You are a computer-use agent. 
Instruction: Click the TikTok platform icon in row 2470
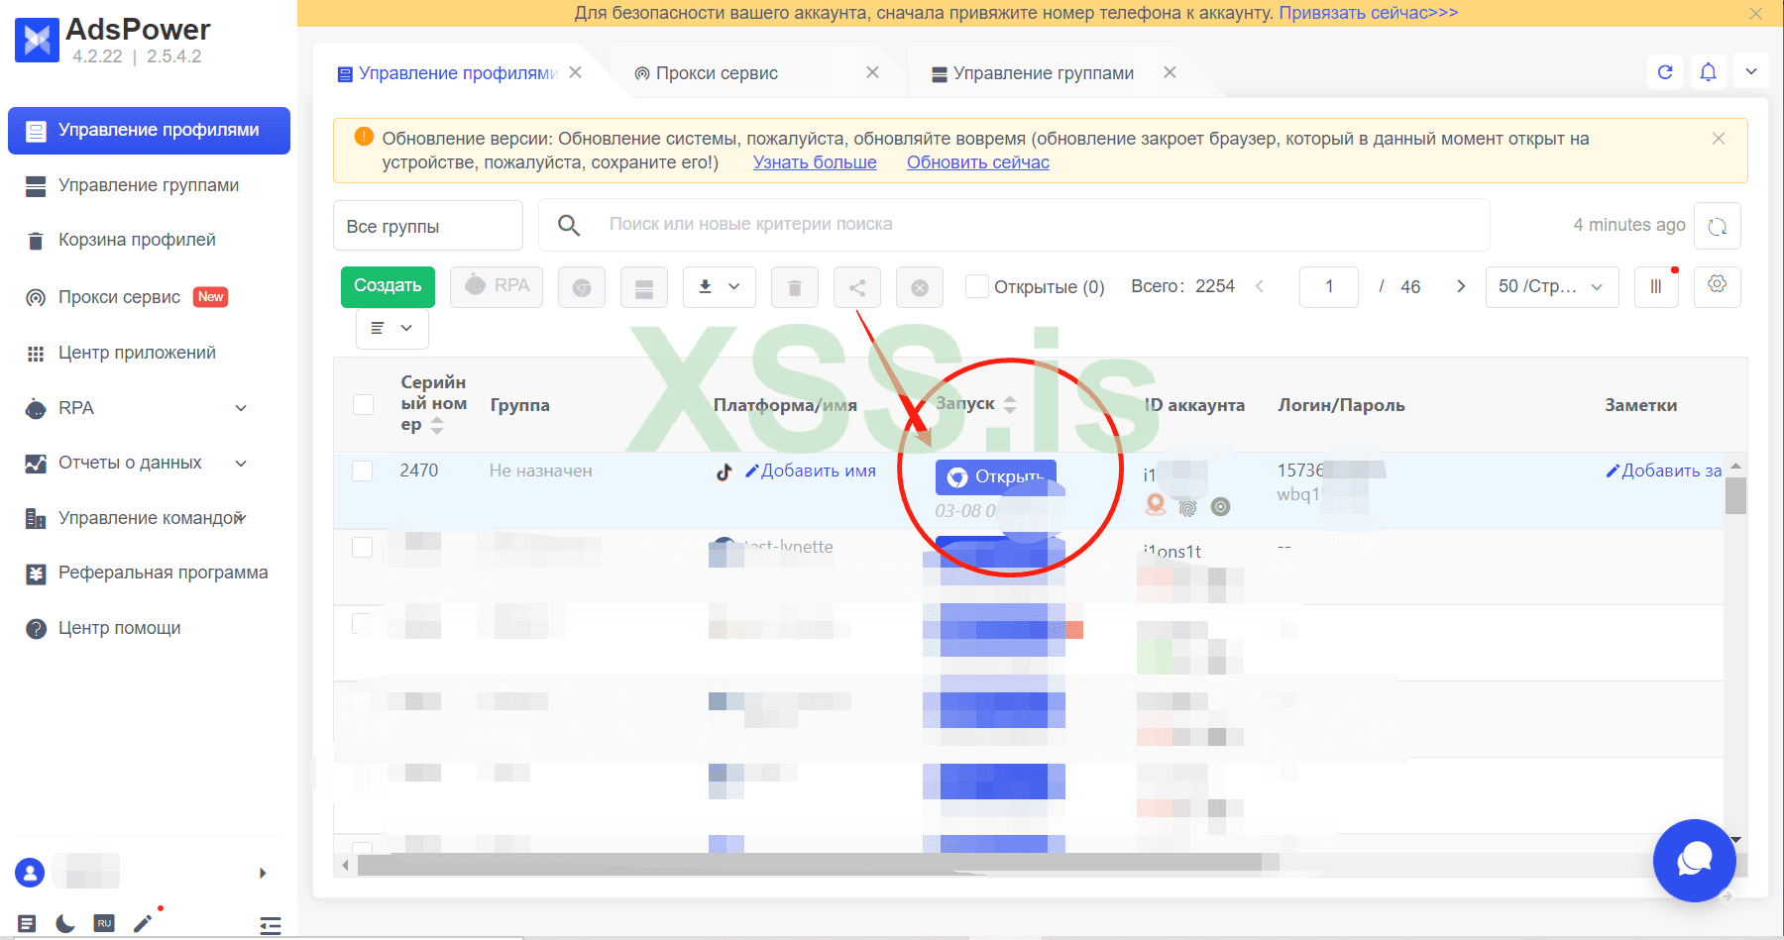point(725,471)
